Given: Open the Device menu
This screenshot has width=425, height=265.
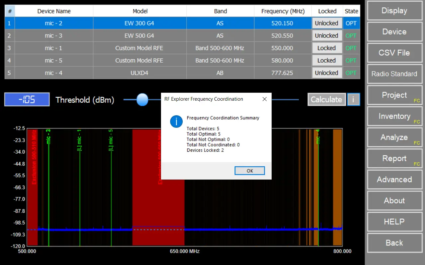Looking at the screenshot, I should [x=394, y=32].
